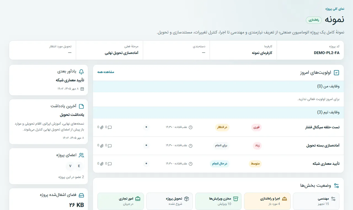This screenshot has width=353, height=210.
Task: Click the comment icon in آماده‌سازی بسته تحویل row
Action: (x=110, y=146)
